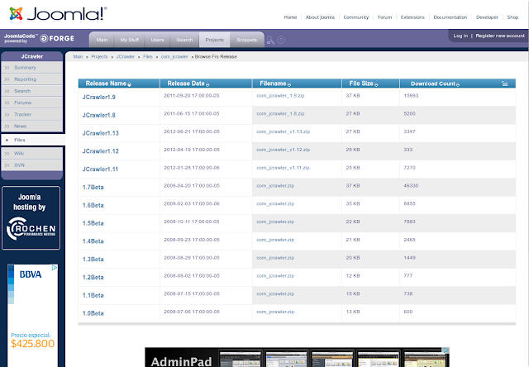Click the Files breadcrumb link
This screenshot has width=529, height=367.
(148, 57)
